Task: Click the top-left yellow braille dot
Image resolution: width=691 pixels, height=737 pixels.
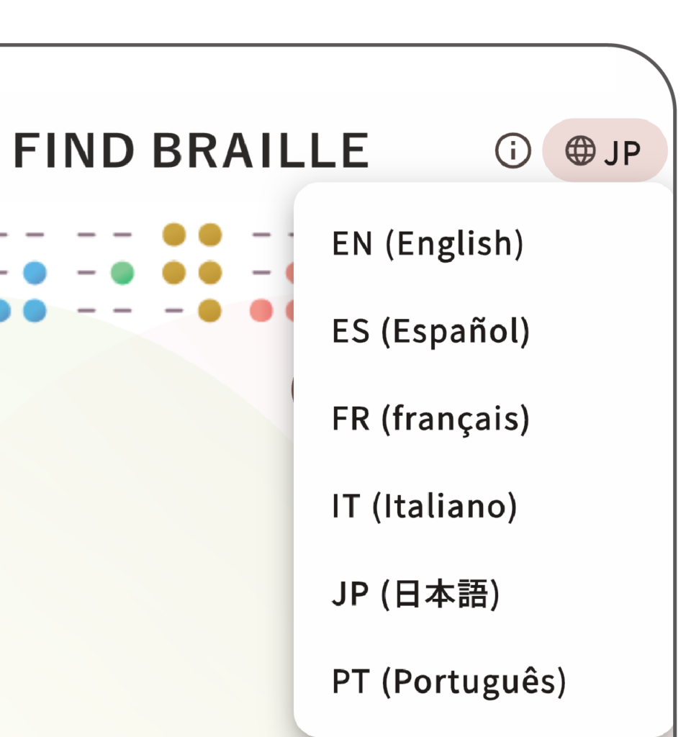Action: tap(173, 235)
